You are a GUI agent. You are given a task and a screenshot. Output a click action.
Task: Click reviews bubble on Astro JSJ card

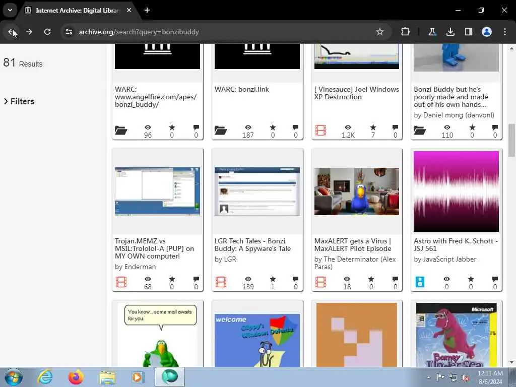[495, 279]
